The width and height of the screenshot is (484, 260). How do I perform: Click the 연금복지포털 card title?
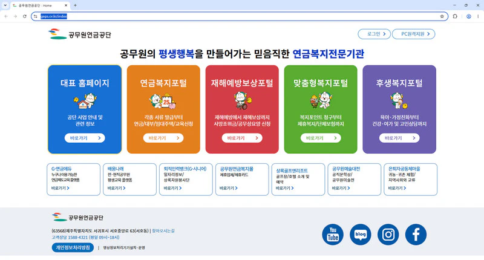coord(163,83)
